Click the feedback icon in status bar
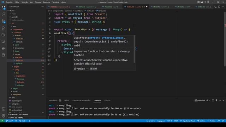Screen dimensions: 226x127 219,121
